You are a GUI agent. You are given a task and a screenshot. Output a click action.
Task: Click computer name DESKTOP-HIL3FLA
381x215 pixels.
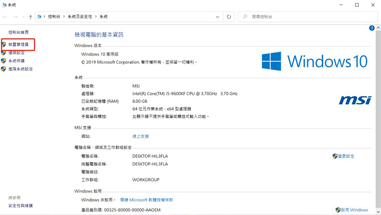pos(150,156)
